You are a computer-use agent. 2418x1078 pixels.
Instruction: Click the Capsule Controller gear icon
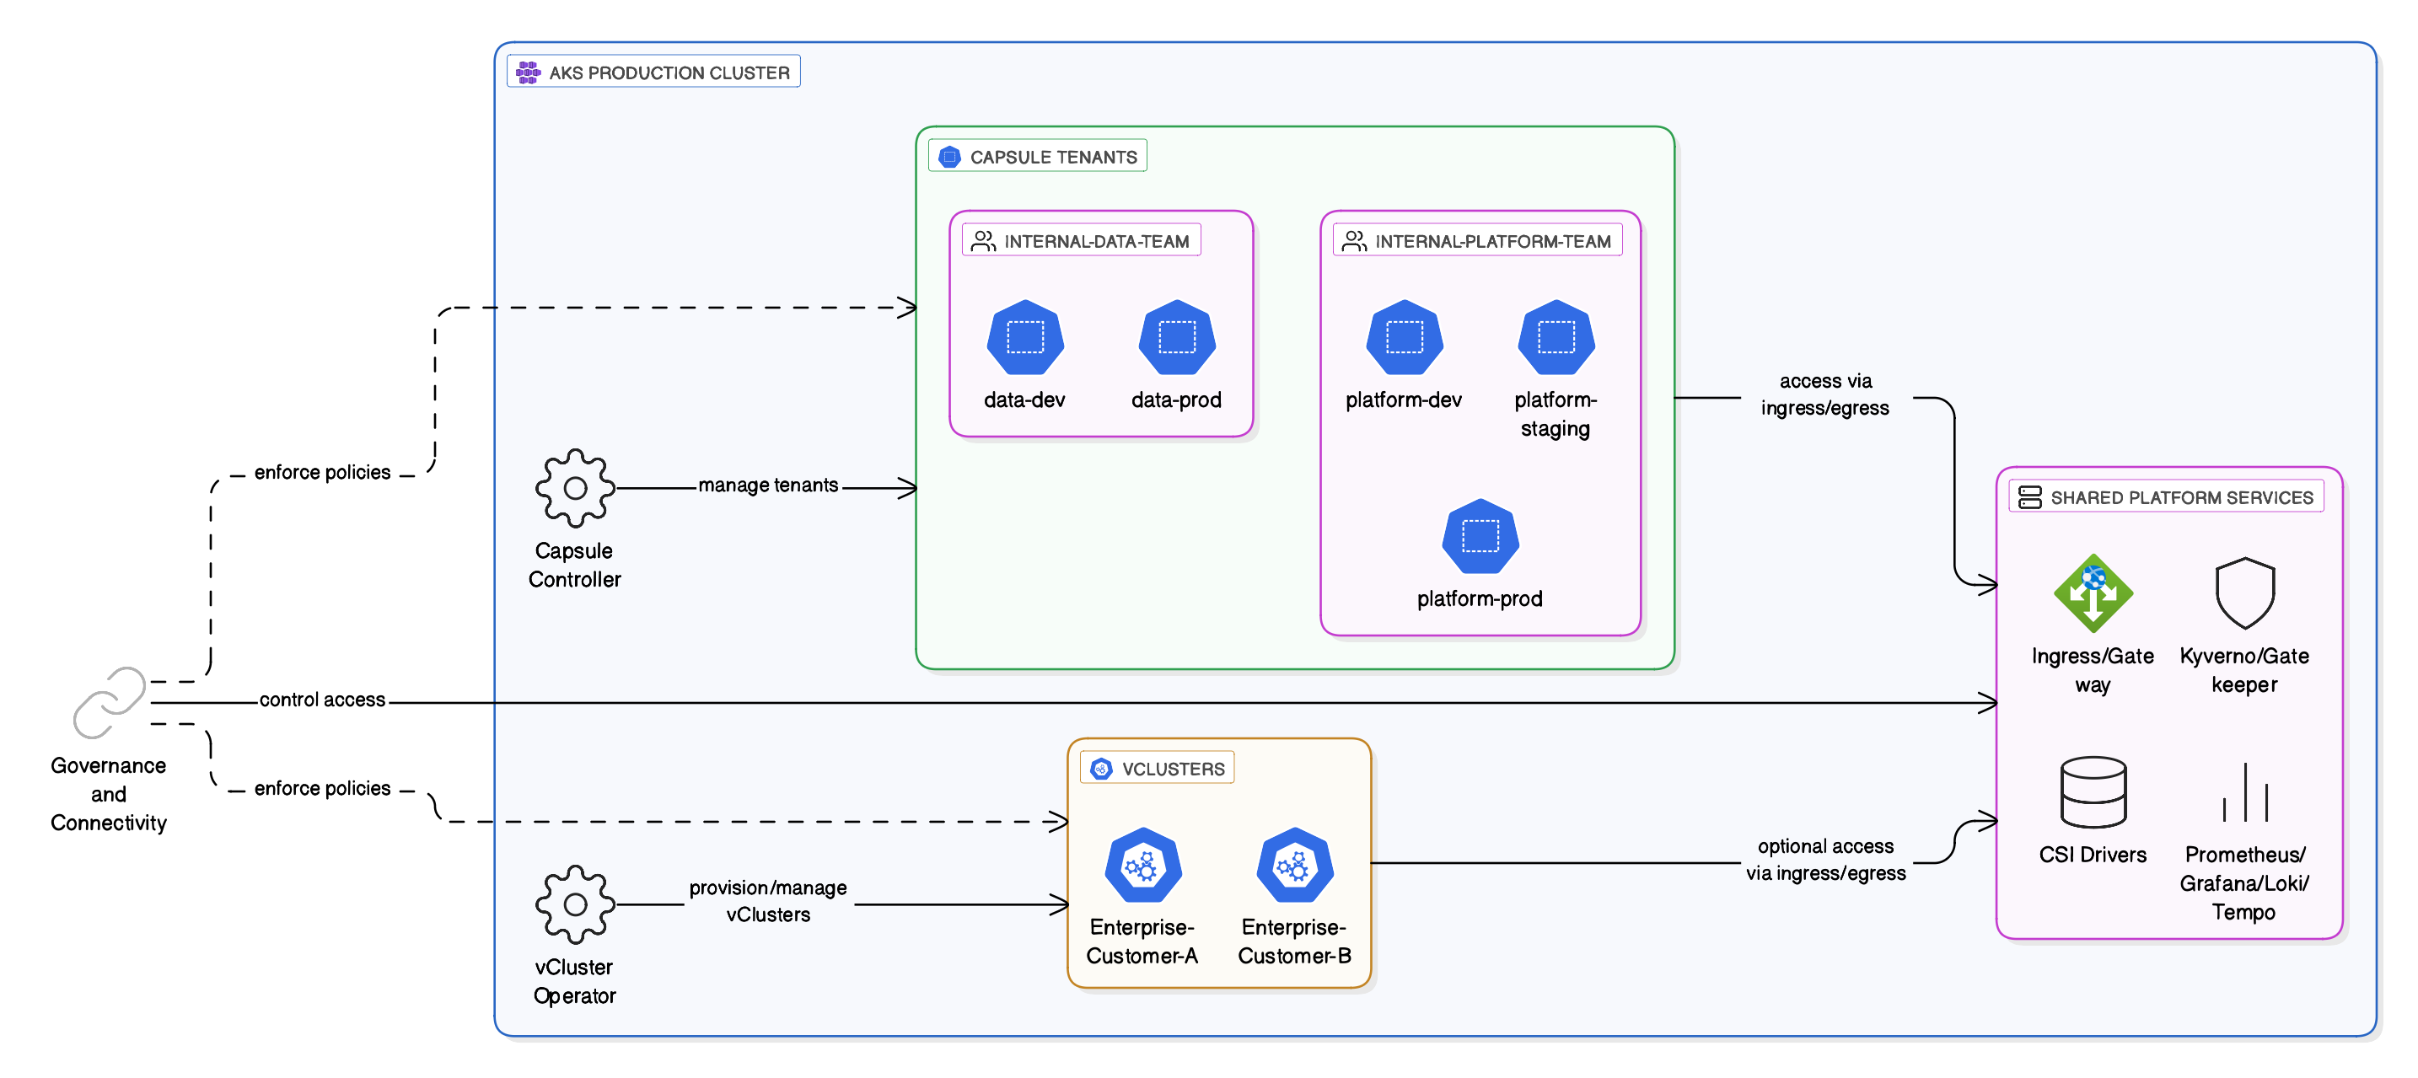tap(574, 488)
